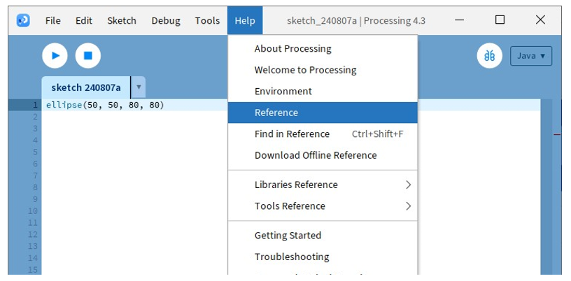Choose Find in Reference menu item
The width and height of the screenshot is (571, 281).
pos(323,134)
